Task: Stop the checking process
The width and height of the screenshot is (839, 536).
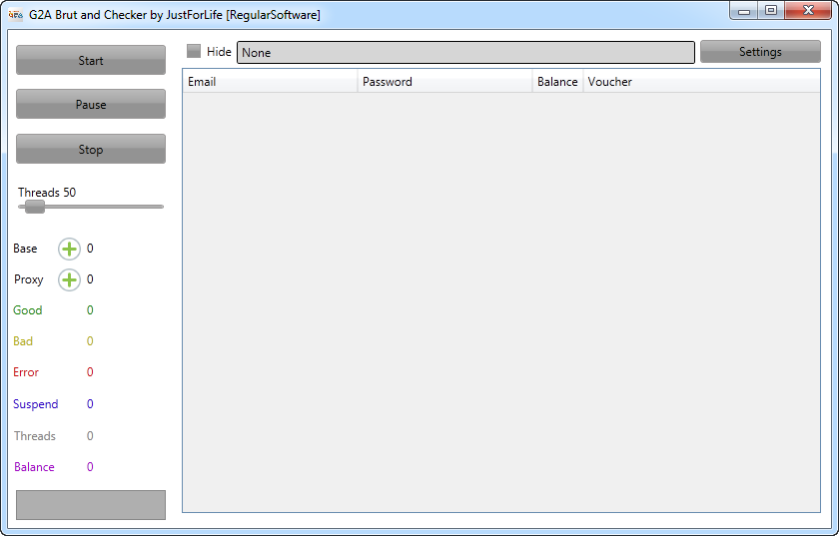Action: 91,149
